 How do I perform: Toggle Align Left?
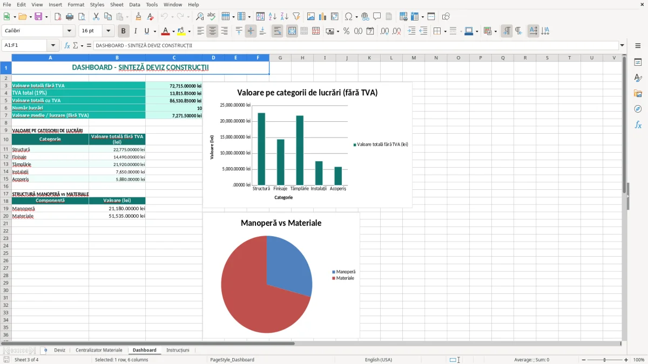coord(201,31)
